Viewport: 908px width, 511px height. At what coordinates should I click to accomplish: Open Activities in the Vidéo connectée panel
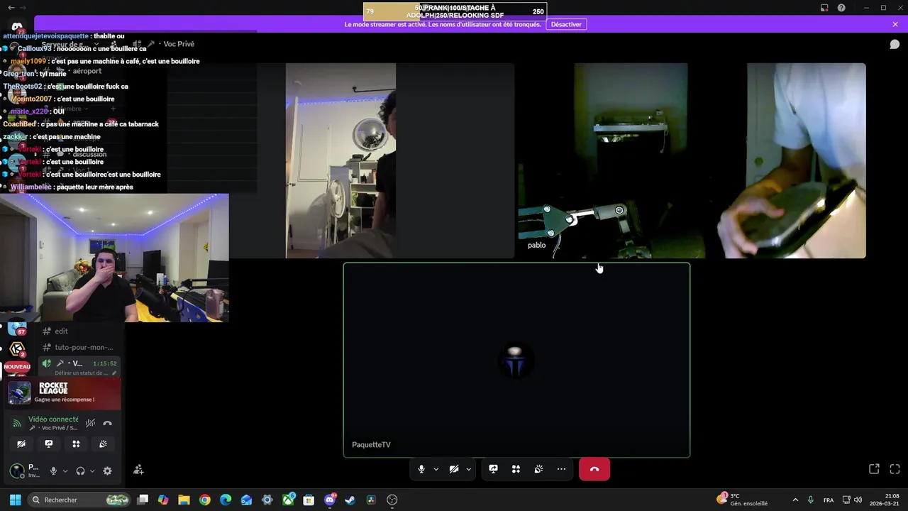76,444
